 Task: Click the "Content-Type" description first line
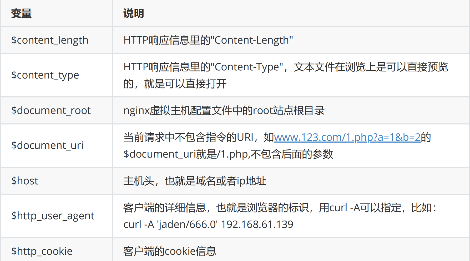[286, 67]
